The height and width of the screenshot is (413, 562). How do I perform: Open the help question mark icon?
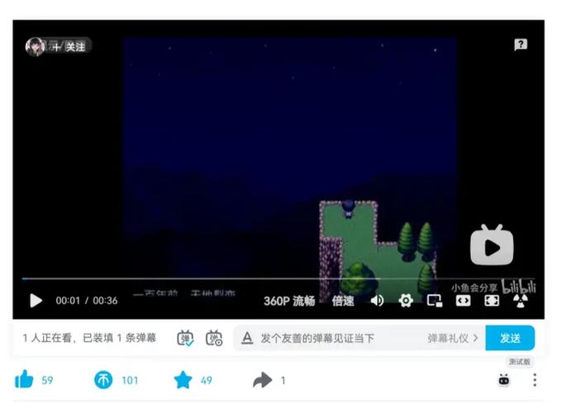tap(521, 45)
